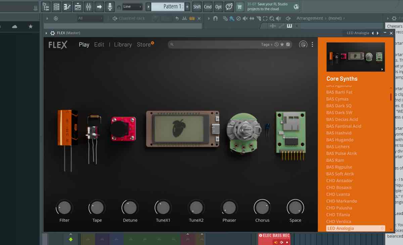Open the Mixer with the faders icon
Viewport: 403px width, 245px height.
click(x=89, y=6)
